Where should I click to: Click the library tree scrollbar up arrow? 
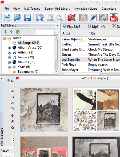pyautogui.click(x=57, y=37)
